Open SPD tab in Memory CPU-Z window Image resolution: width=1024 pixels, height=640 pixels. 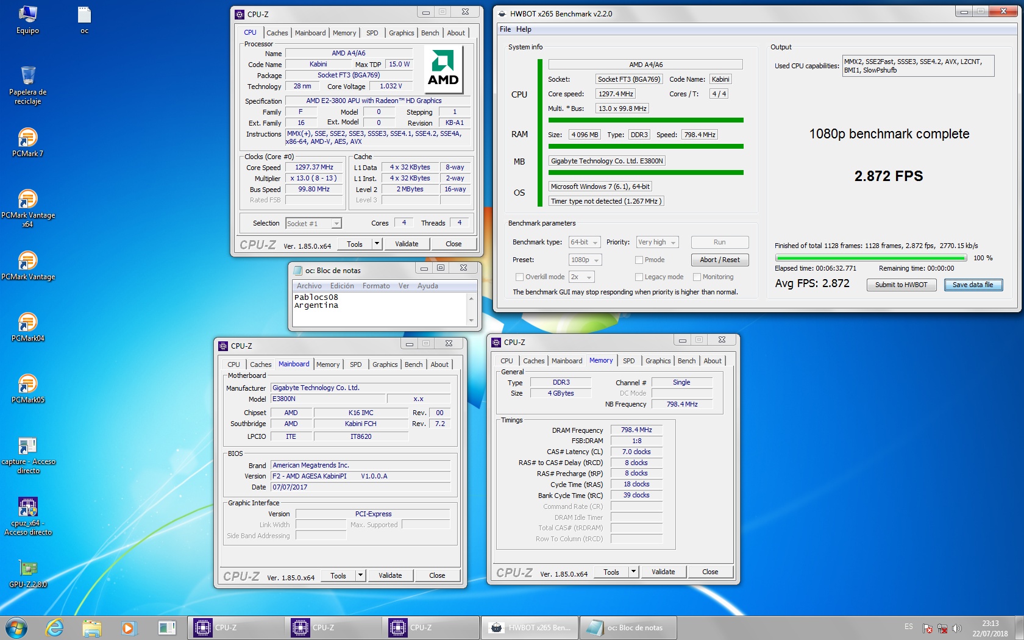click(628, 361)
